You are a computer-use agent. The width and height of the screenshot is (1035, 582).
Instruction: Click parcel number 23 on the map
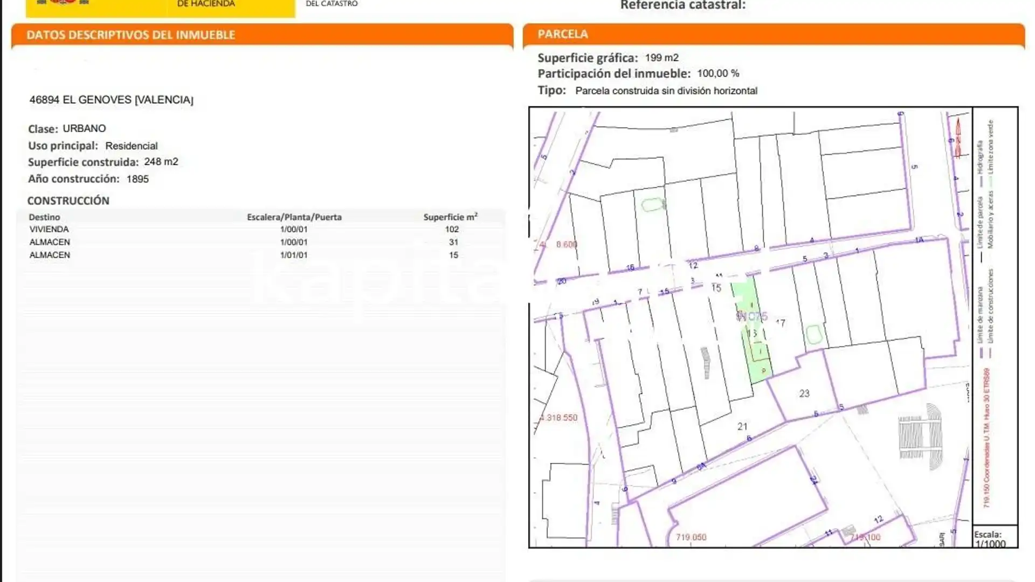(x=804, y=393)
